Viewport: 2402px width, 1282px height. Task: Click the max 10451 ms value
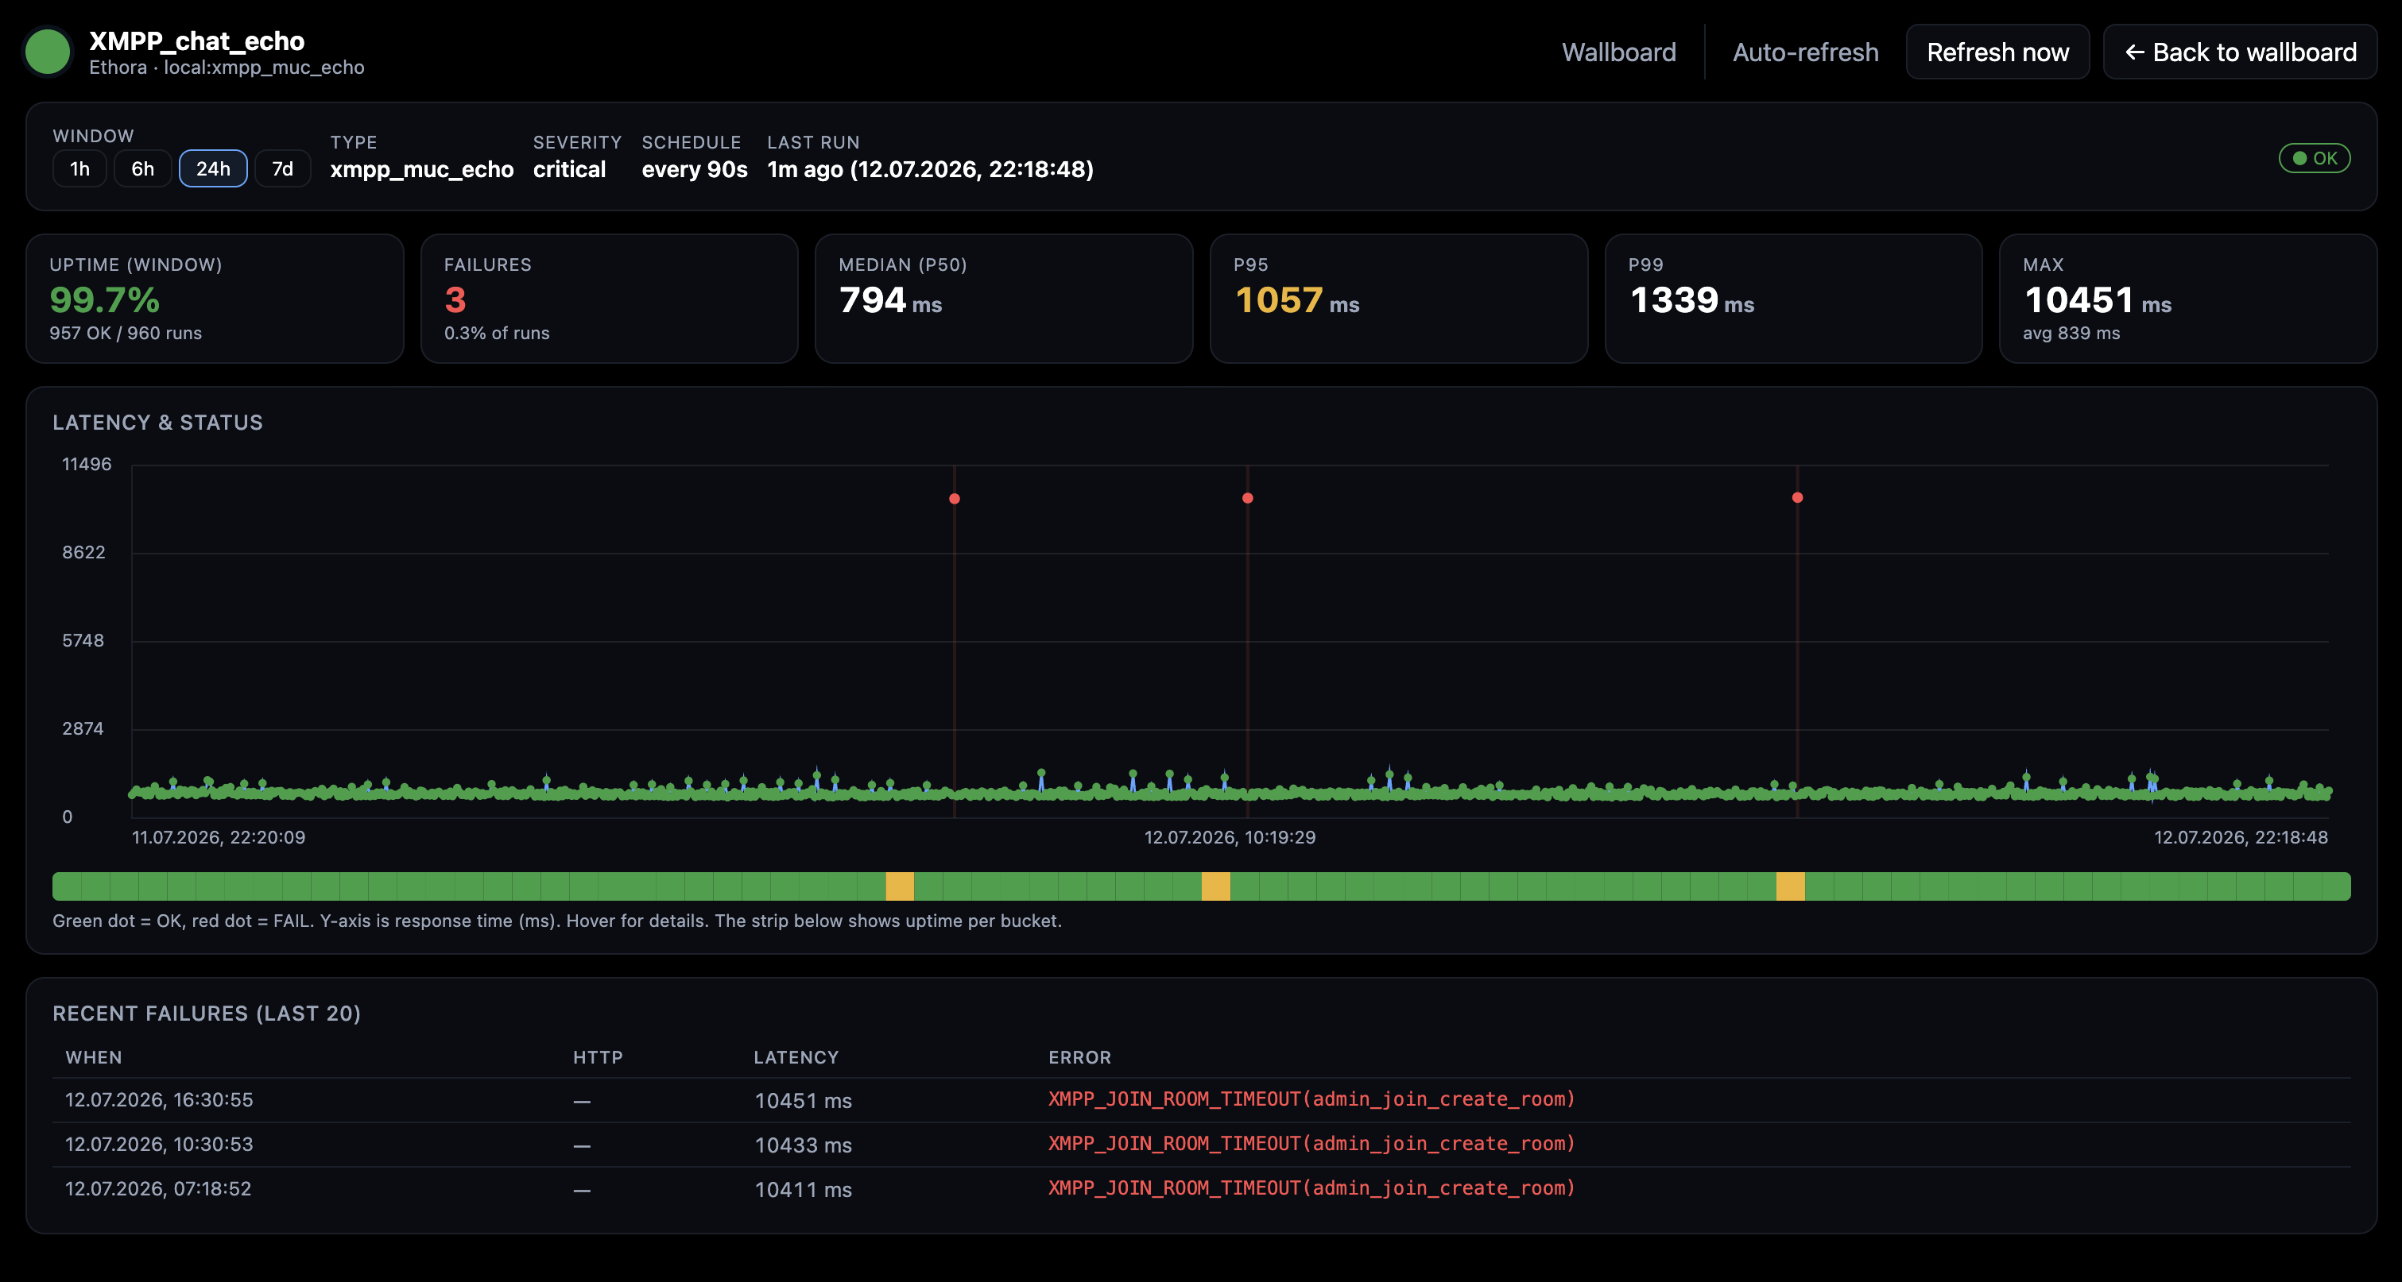2098,300
